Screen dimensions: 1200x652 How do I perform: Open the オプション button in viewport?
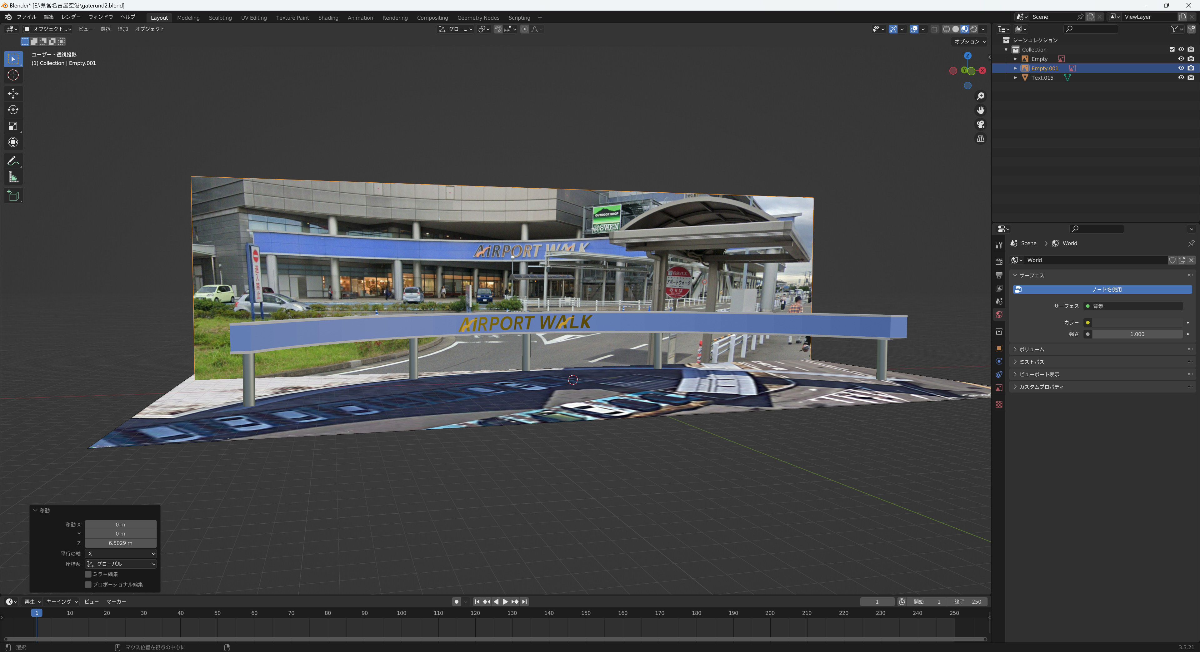click(x=969, y=42)
